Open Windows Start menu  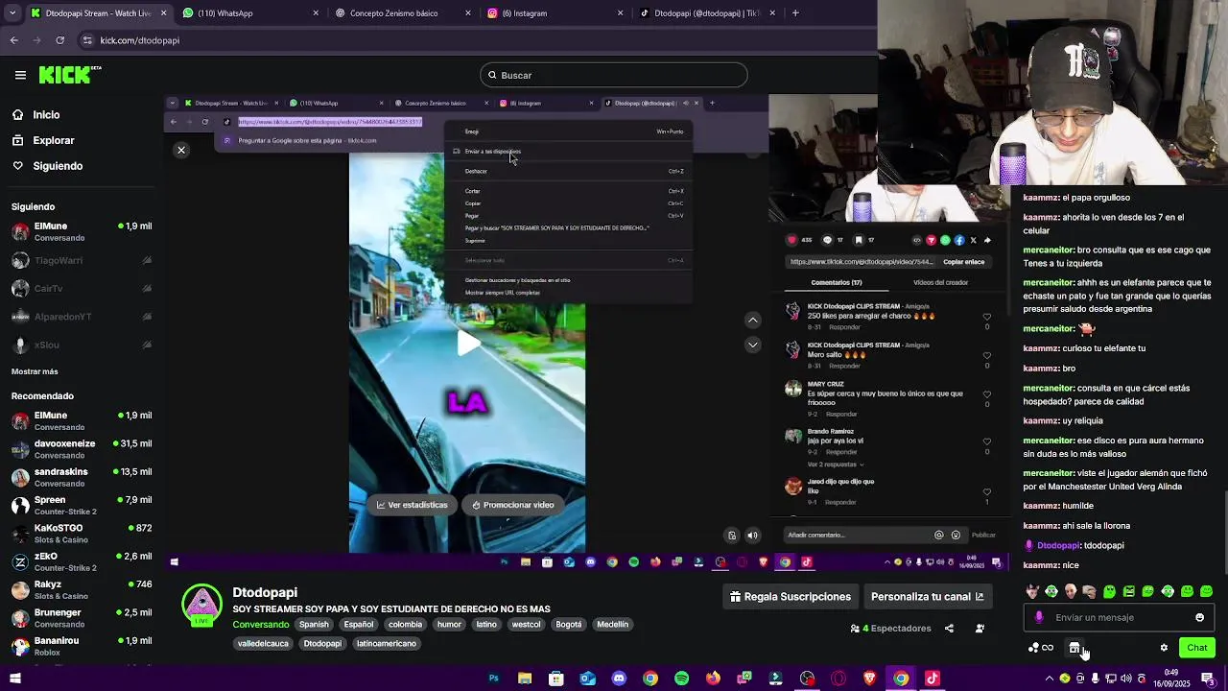[14, 679]
